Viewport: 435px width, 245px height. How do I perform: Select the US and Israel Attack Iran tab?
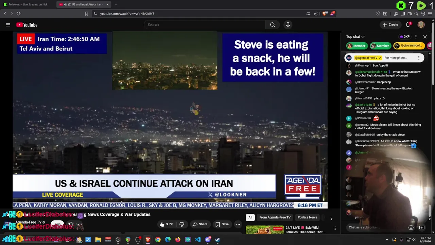pos(83,4)
